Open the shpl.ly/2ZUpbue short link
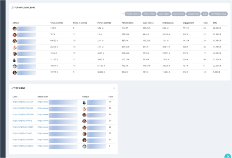This screenshot has height=158, width=232. pyautogui.click(x=23, y=146)
